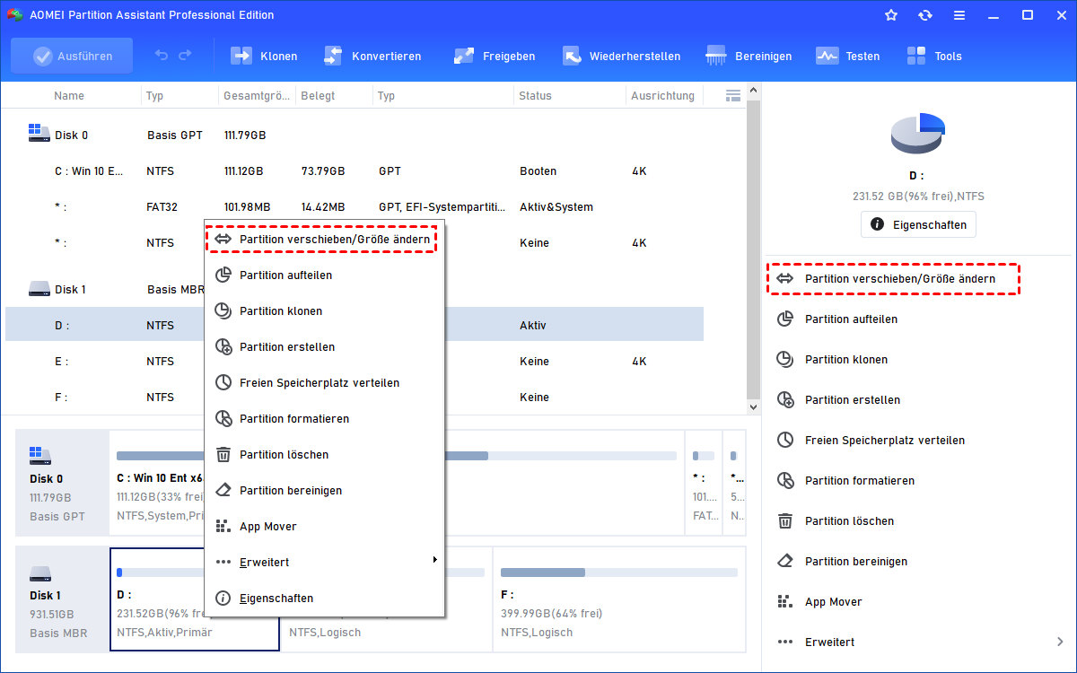Click the refresh icon in title bar
Image resolution: width=1077 pixels, height=673 pixels.
(925, 15)
